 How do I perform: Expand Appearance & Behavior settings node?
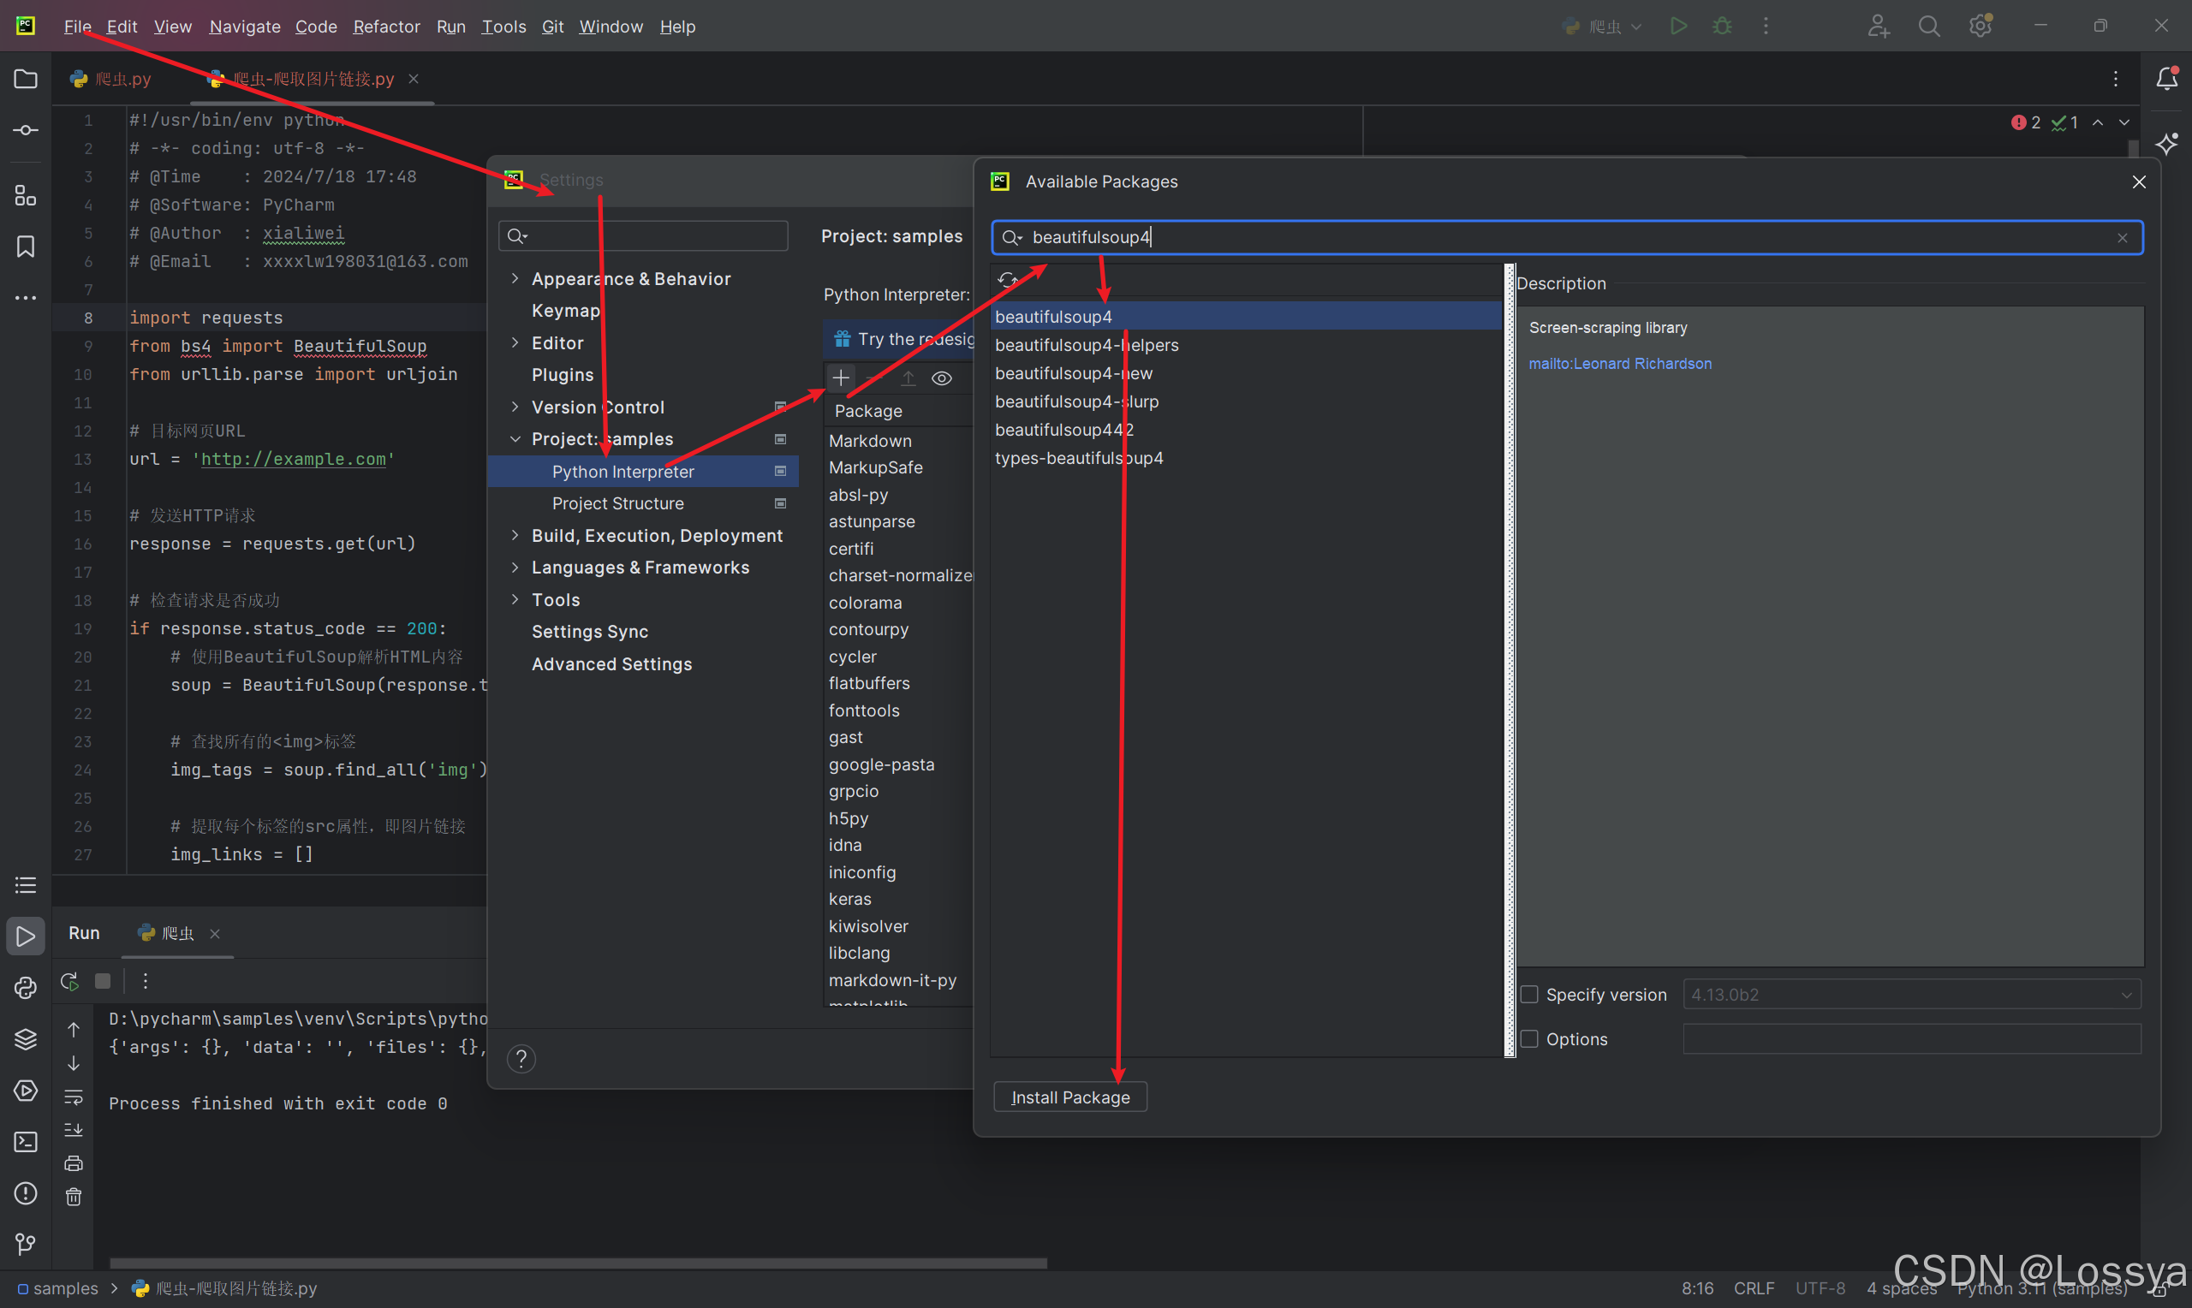tap(515, 278)
